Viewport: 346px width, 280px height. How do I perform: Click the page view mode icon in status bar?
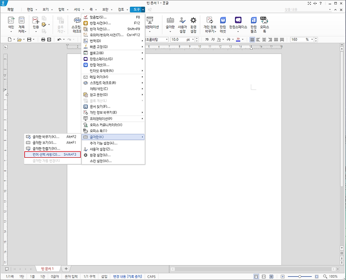(256, 277)
